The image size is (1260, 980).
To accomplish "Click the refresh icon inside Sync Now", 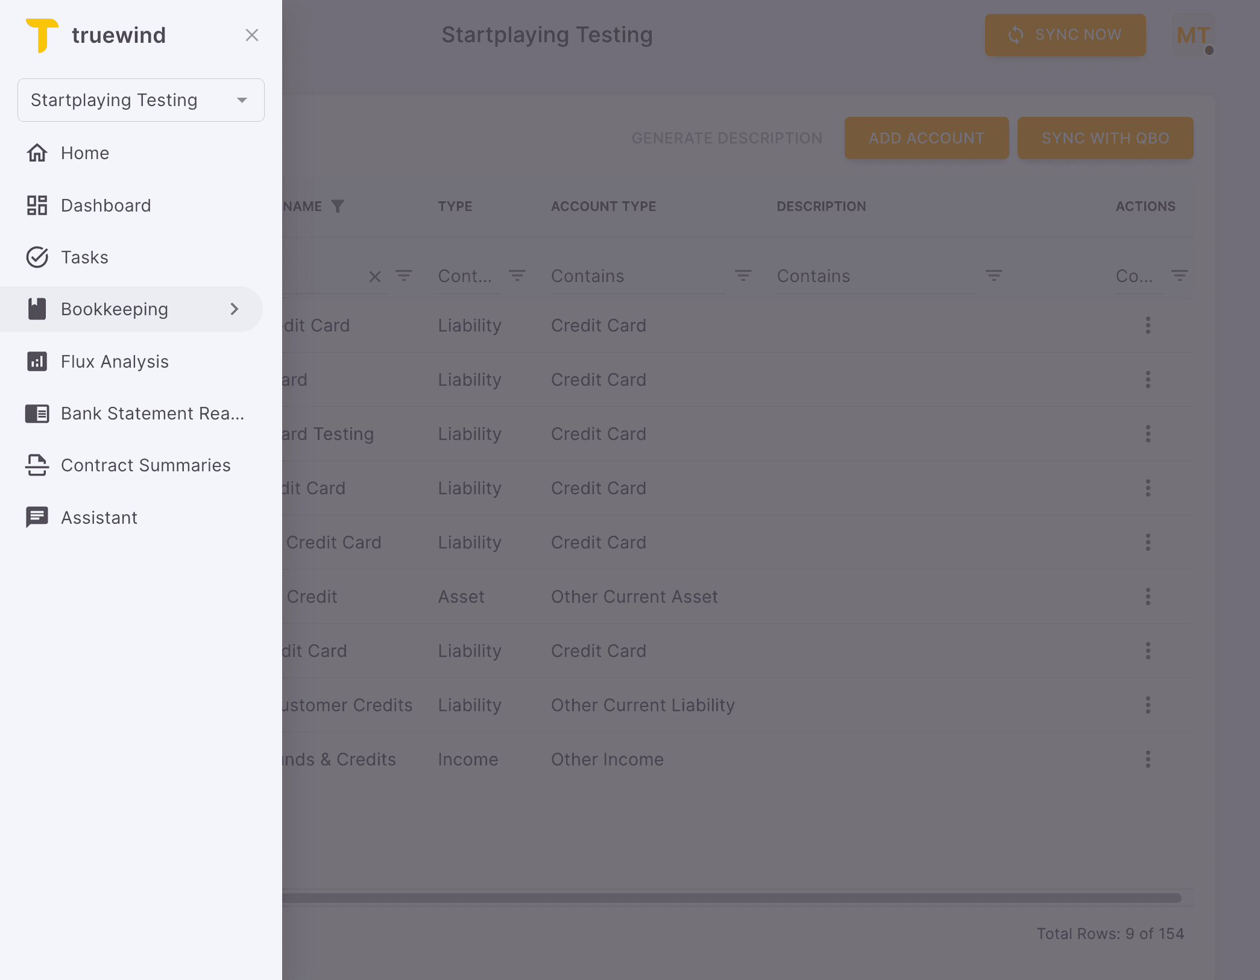I will pos(1016,34).
